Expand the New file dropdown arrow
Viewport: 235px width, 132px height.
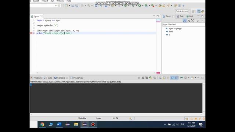click(x=69, y=5)
